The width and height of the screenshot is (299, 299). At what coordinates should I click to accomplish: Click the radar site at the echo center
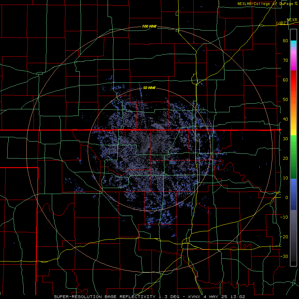click(149, 149)
